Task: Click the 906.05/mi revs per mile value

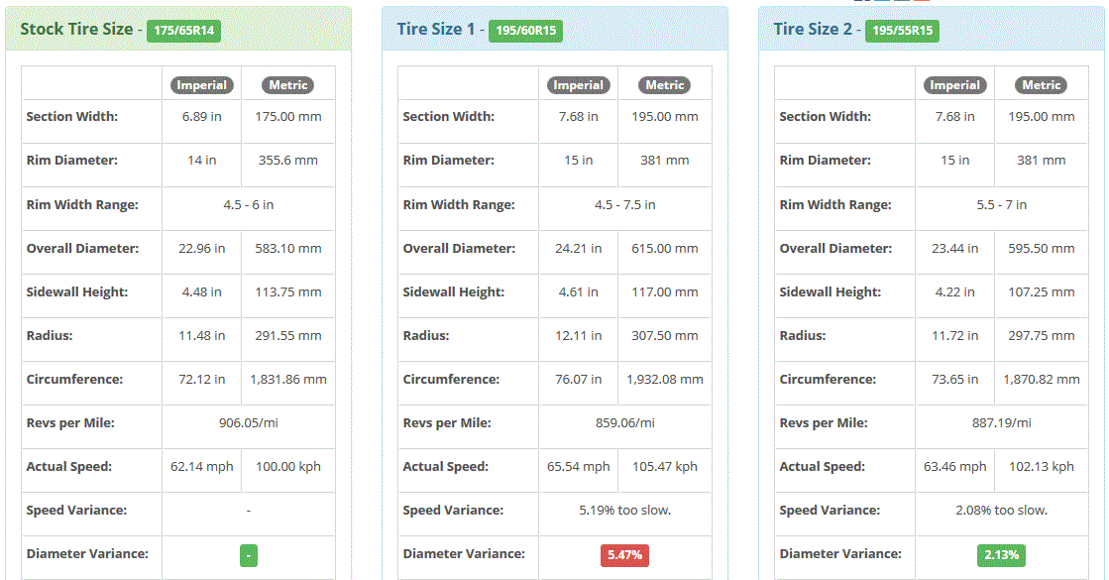Action: coord(248,423)
